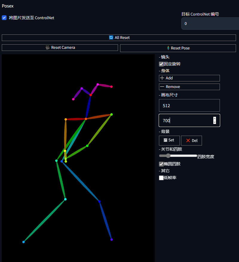Screen dimensions: 239x262
Task: Click the 目标 ControlNet 编号 input field
Action: [x=209, y=24]
